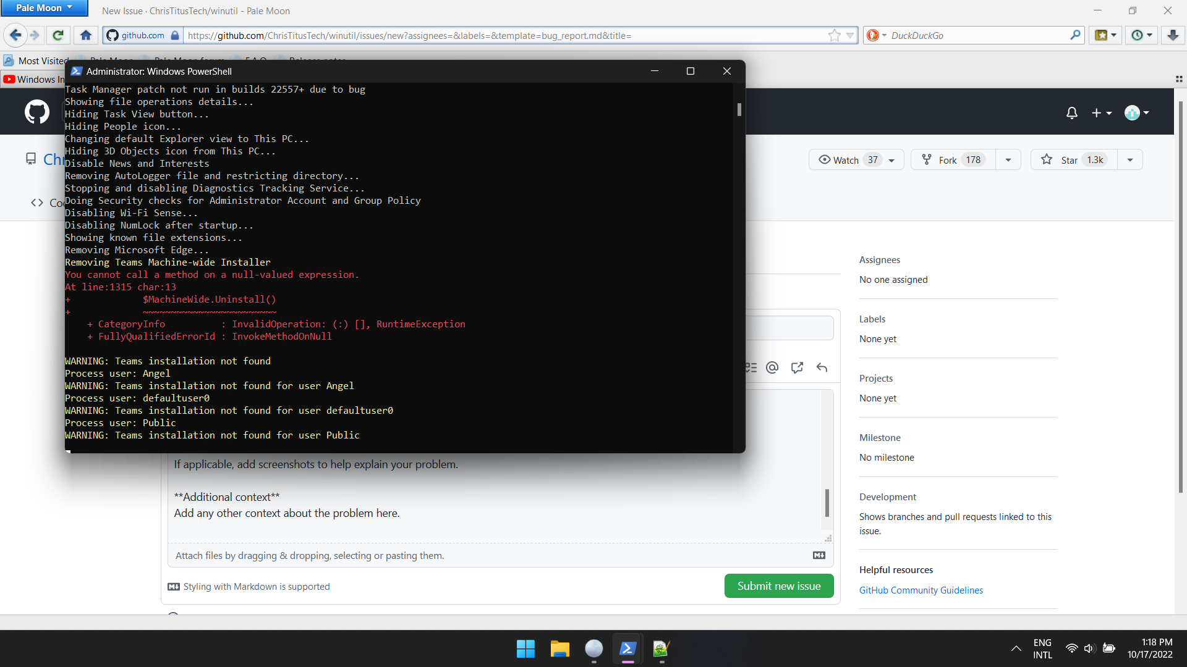Star the winutil repository

(x=1073, y=160)
